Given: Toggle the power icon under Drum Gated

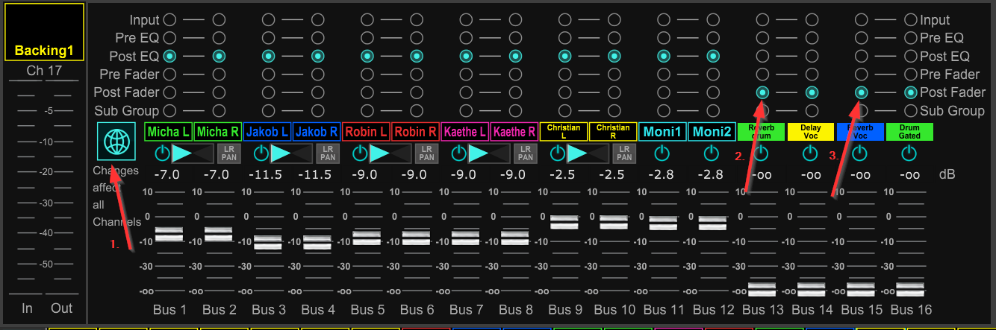Looking at the screenshot, I should point(909,153).
